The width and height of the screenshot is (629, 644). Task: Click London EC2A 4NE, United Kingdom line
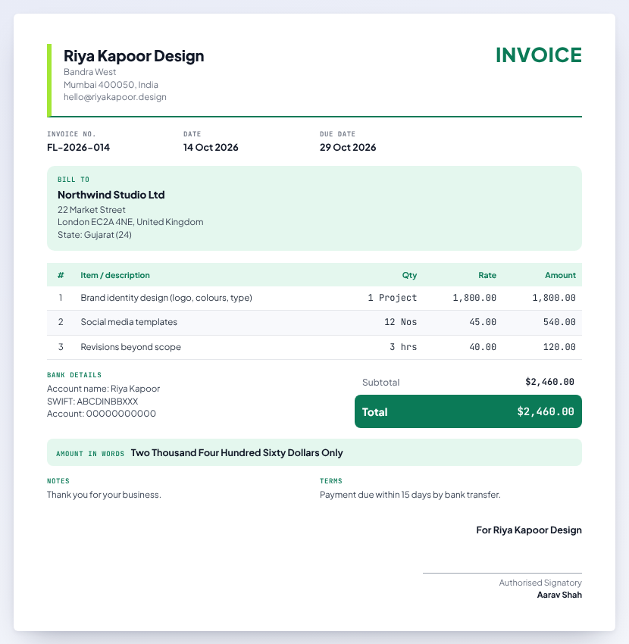pyautogui.click(x=130, y=222)
